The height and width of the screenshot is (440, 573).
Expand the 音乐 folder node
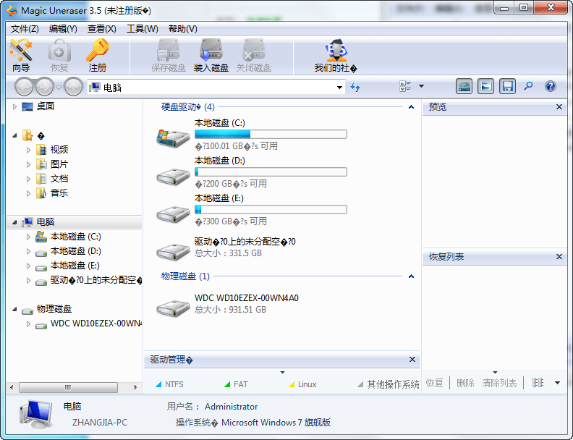28,193
